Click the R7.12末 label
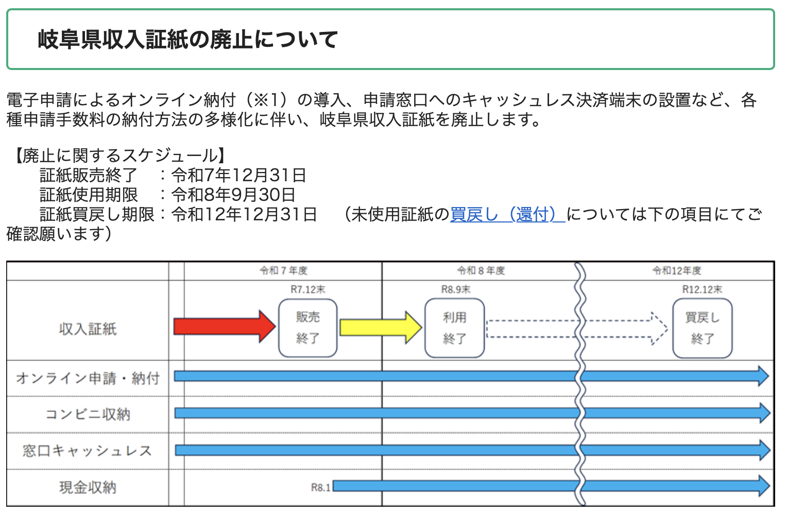This screenshot has width=787, height=516. (308, 289)
